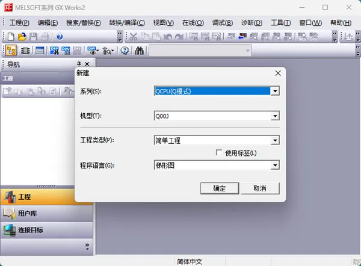The height and width of the screenshot is (266, 361).
Task: Expand the 系列(S) QCPU dropdown
Action: click(275, 91)
